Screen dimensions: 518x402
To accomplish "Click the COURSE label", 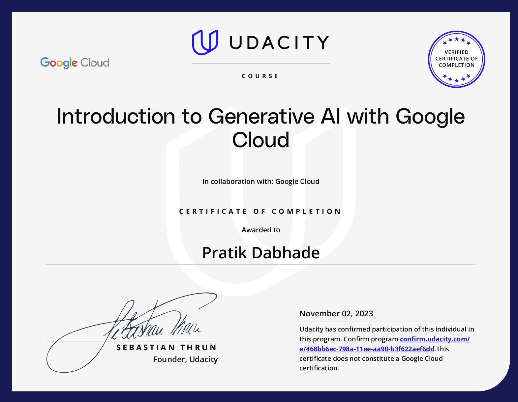I will click(x=260, y=76).
